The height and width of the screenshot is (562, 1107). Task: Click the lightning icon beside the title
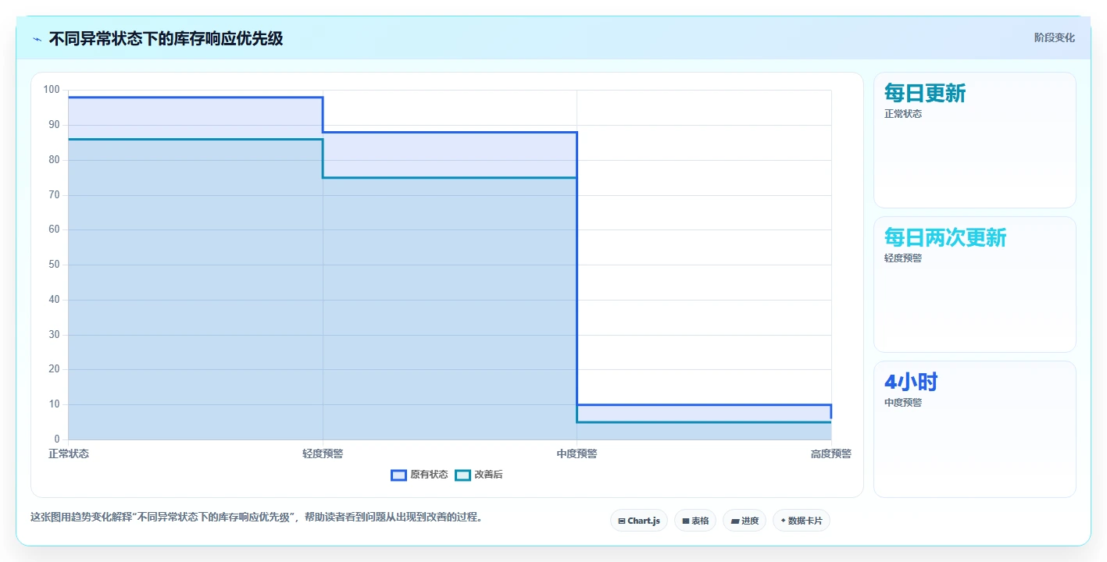coord(37,39)
